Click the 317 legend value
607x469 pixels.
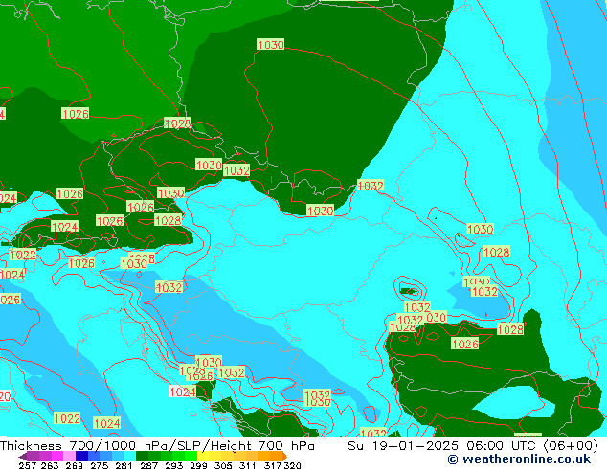pyautogui.click(x=273, y=465)
